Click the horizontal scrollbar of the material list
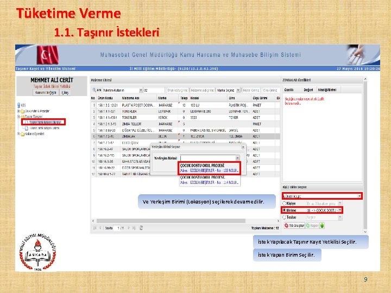Viewport: 391px width, 293px height. [171, 221]
